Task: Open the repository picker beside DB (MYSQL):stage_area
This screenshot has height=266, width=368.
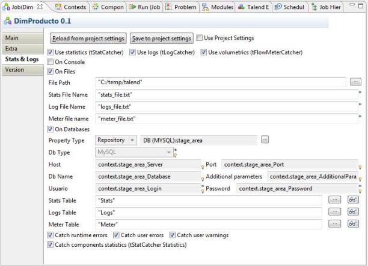Action: tap(265, 140)
